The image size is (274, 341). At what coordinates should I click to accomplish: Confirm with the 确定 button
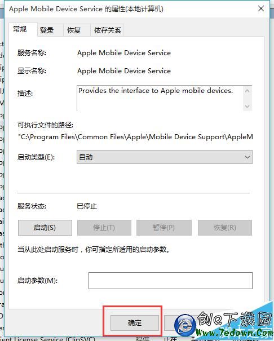(135, 323)
